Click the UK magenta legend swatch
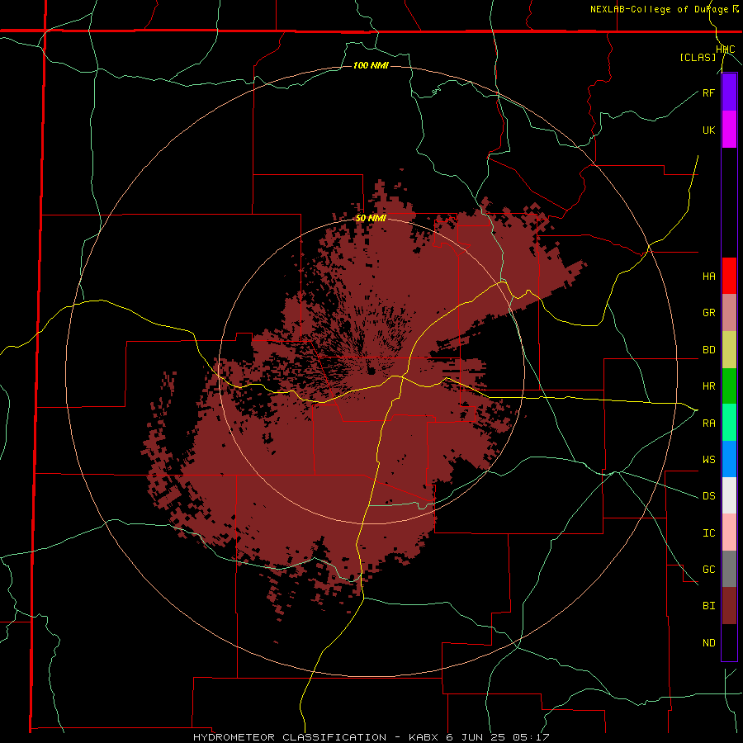 (729, 130)
